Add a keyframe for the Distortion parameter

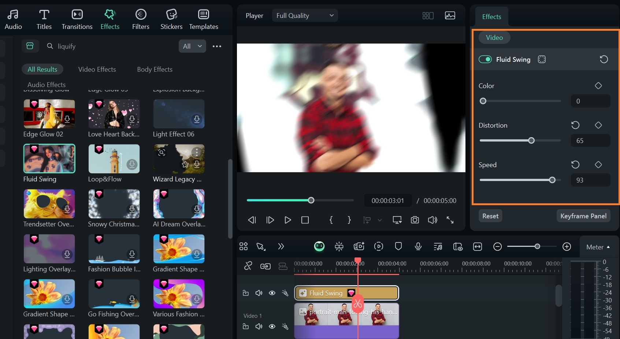(x=598, y=125)
